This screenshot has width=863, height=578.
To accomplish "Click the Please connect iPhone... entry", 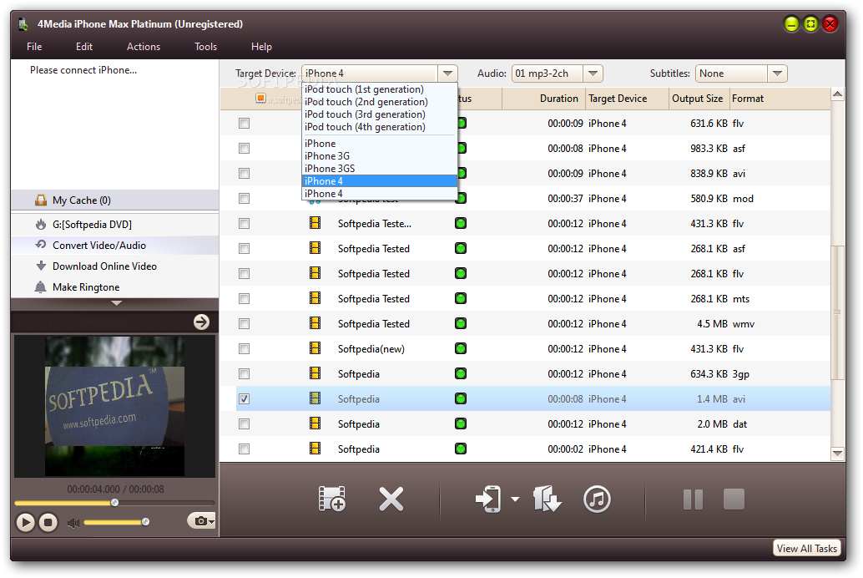I will (83, 70).
